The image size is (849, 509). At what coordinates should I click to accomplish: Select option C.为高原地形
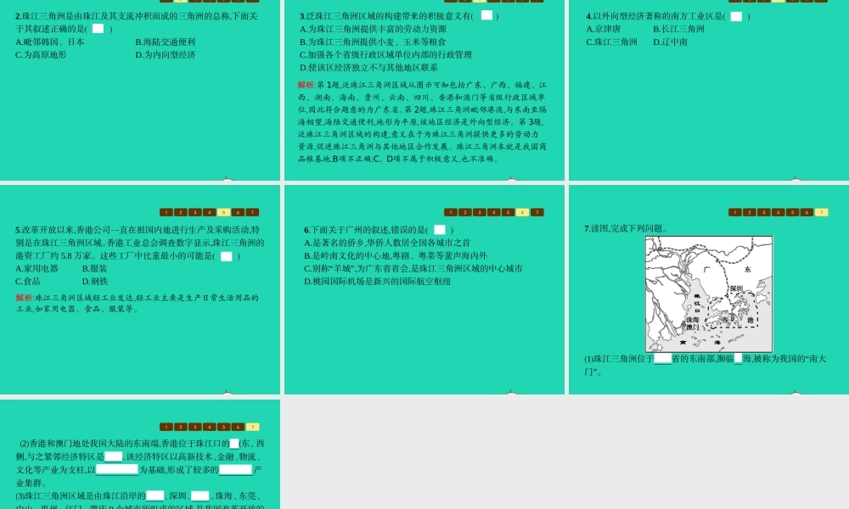tap(41, 55)
